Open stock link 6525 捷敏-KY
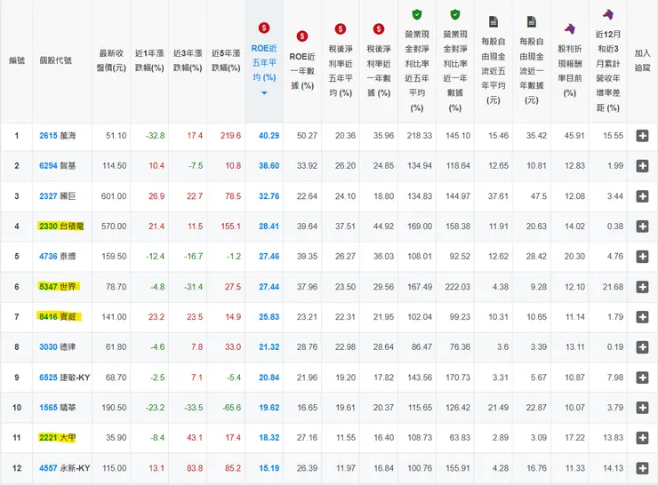The image size is (658, 485). coord(65,378)
